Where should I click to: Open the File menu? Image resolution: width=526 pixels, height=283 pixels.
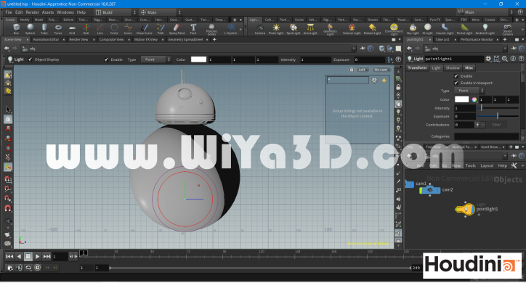(9, 12)
